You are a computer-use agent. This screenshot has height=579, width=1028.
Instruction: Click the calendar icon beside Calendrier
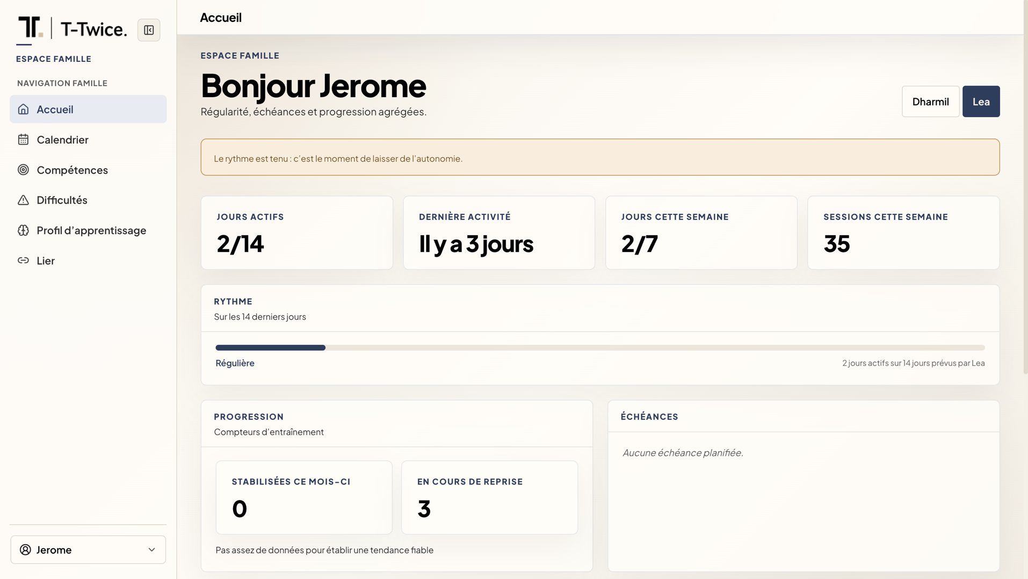coord(23,140)
